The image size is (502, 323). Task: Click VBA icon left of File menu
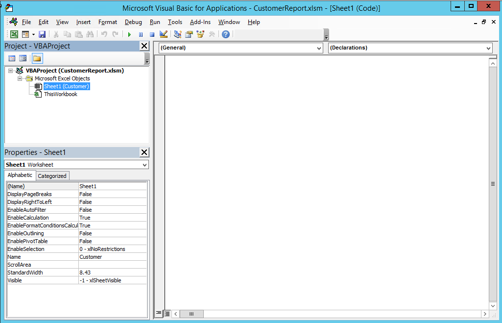coord(13,22)
